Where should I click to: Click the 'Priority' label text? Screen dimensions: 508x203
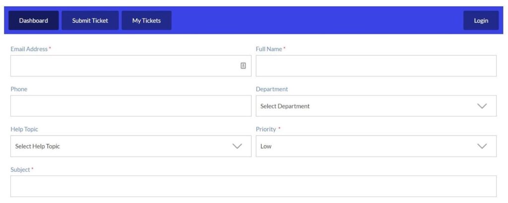coord(266,129)
